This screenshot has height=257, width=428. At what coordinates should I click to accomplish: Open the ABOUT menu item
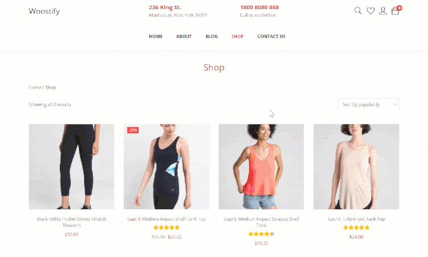[184, 36]
